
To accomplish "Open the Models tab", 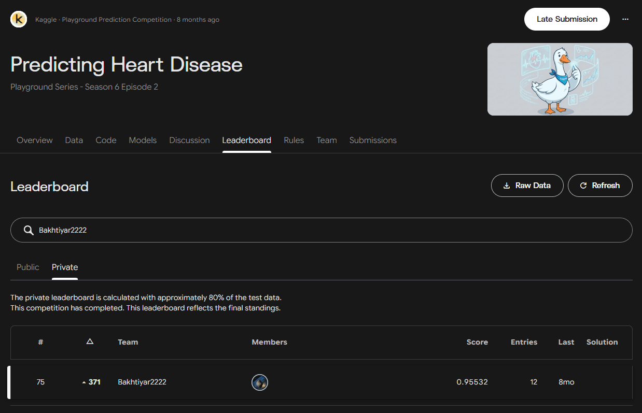I will pyautogui.click(x=143, y=140).
